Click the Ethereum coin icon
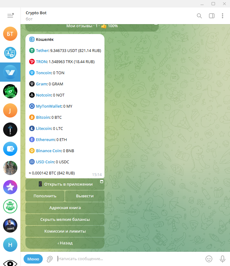The height and width of the screenshot is (266, 230). click(x=32, y=139)
